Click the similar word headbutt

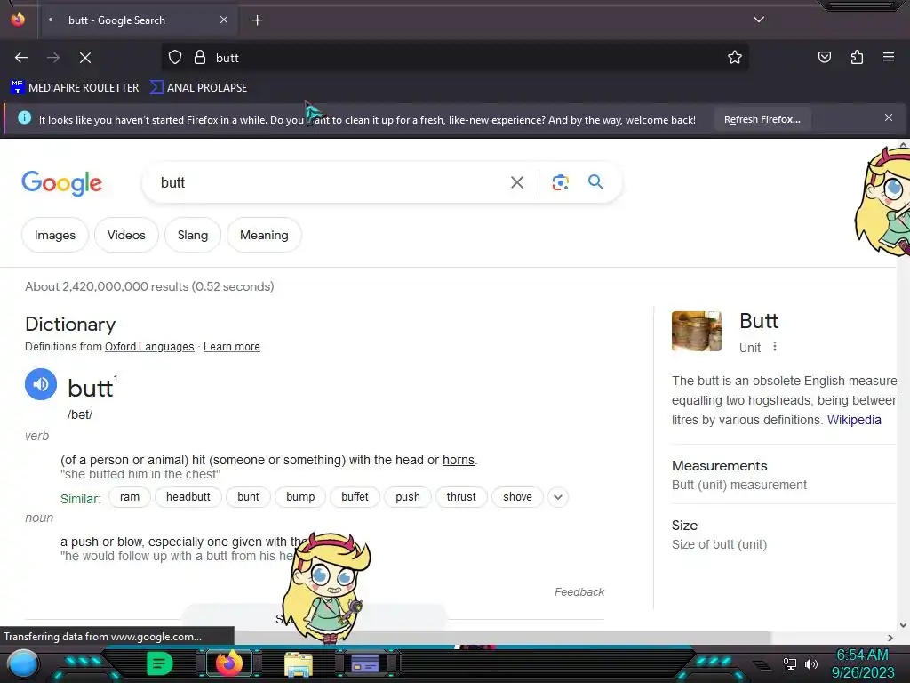click(188, 497)
